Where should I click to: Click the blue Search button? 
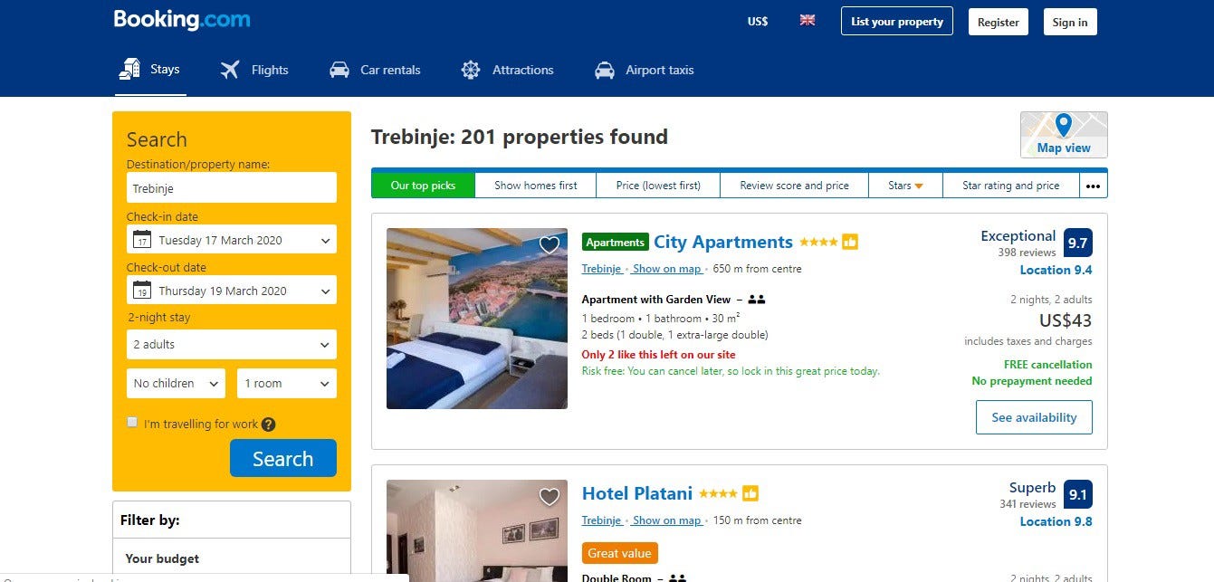click(283, 458)
